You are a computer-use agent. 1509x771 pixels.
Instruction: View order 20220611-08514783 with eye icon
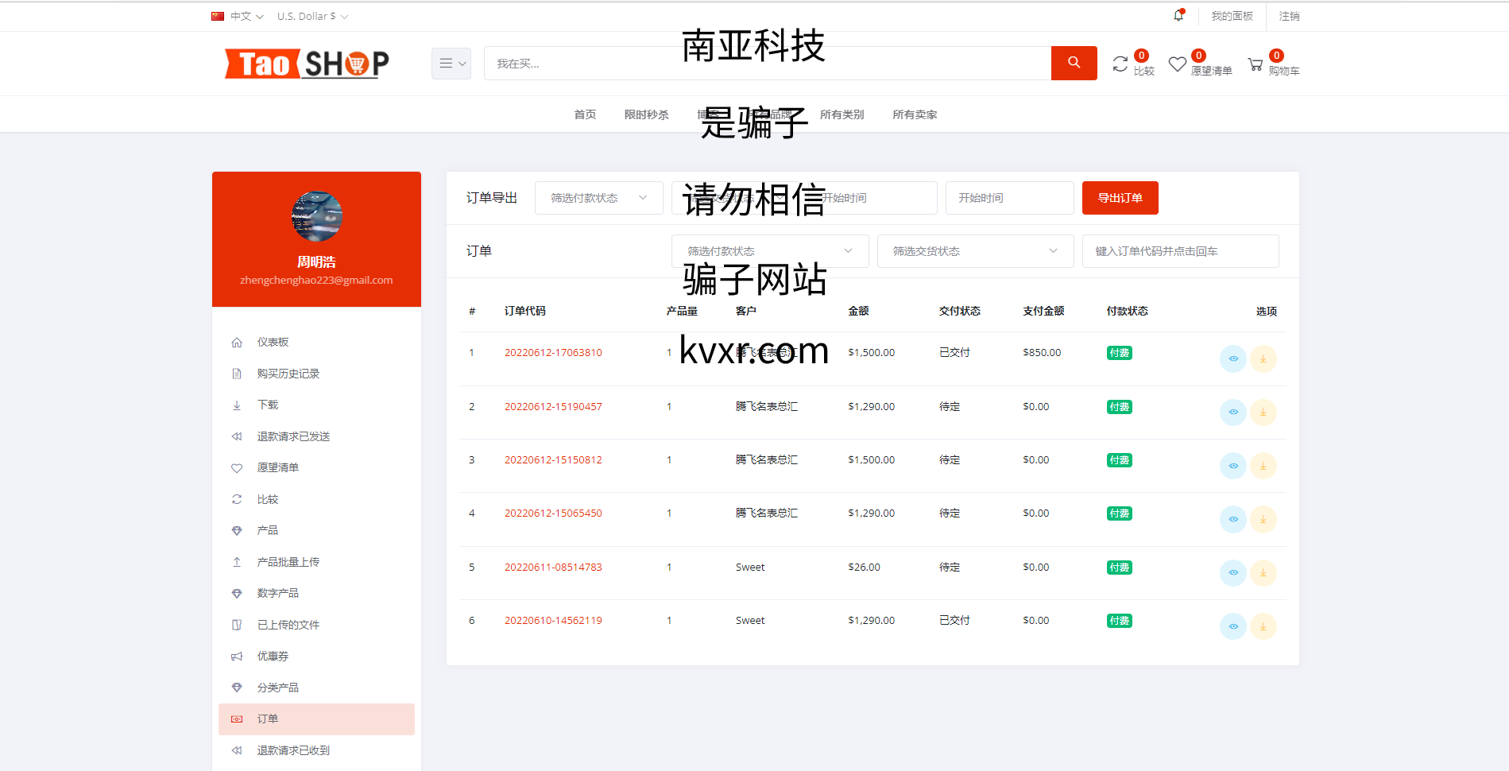click(x=1232, y=573)
